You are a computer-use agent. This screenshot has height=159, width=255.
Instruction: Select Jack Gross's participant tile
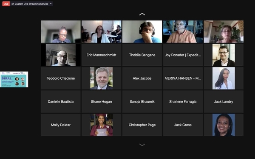coord(183,125)
